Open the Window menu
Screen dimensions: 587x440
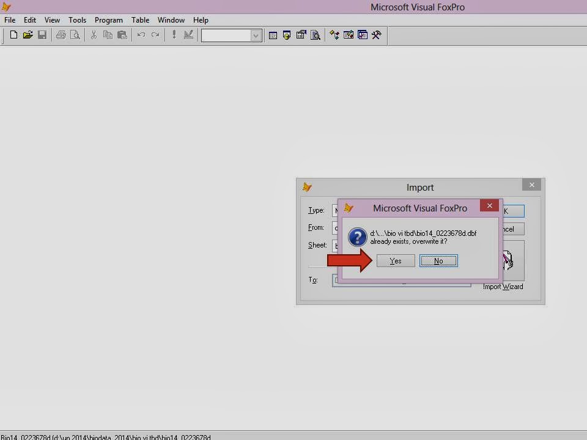coord(171,20)
